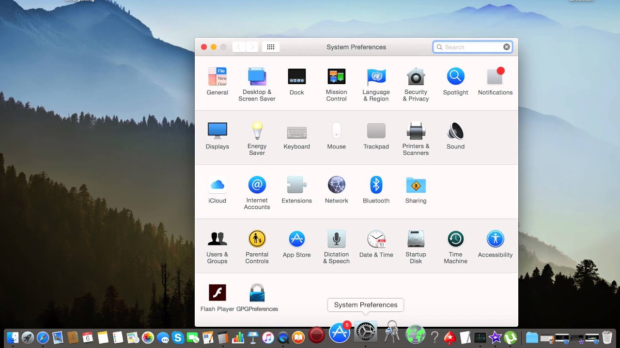Open iMovie star icon in Dock
Viewport: 620px width, 348px height.
[495, 338]
